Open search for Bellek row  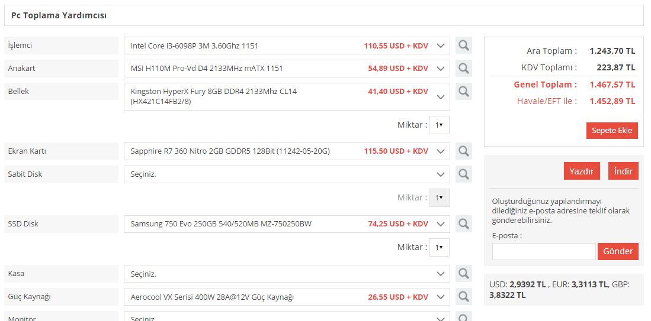[x=463, y=91]
